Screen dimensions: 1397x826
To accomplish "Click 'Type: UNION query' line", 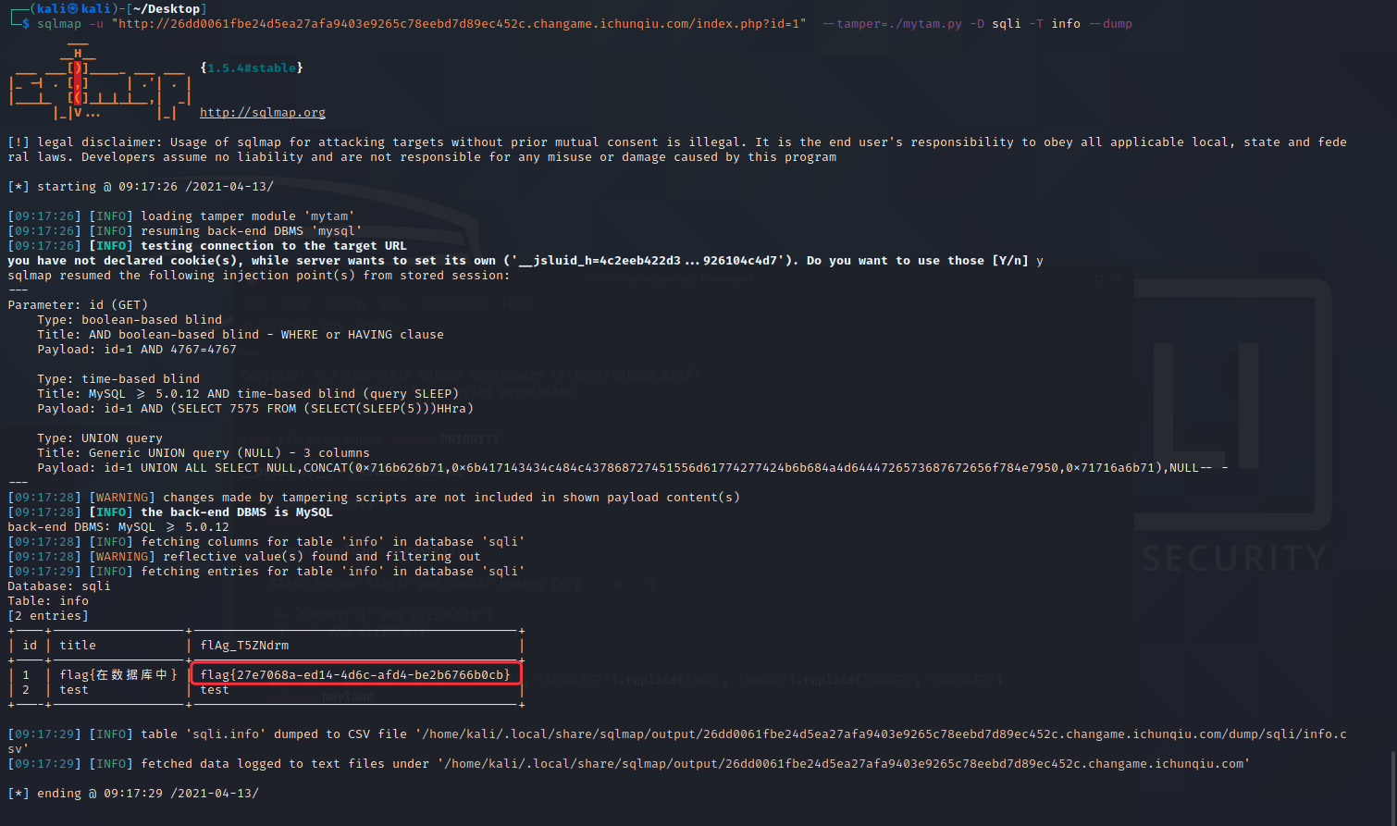I will 100,438.
